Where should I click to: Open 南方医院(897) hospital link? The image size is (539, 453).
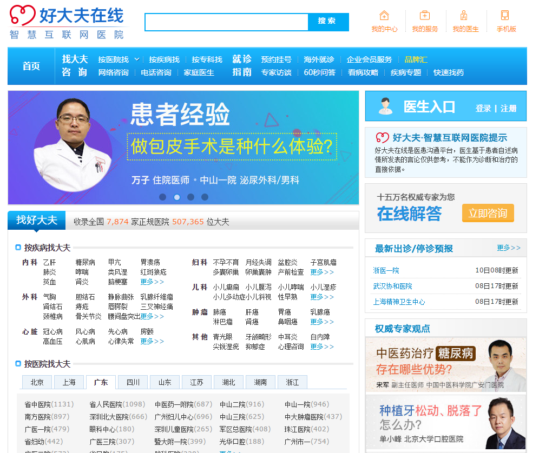[47, 417]
